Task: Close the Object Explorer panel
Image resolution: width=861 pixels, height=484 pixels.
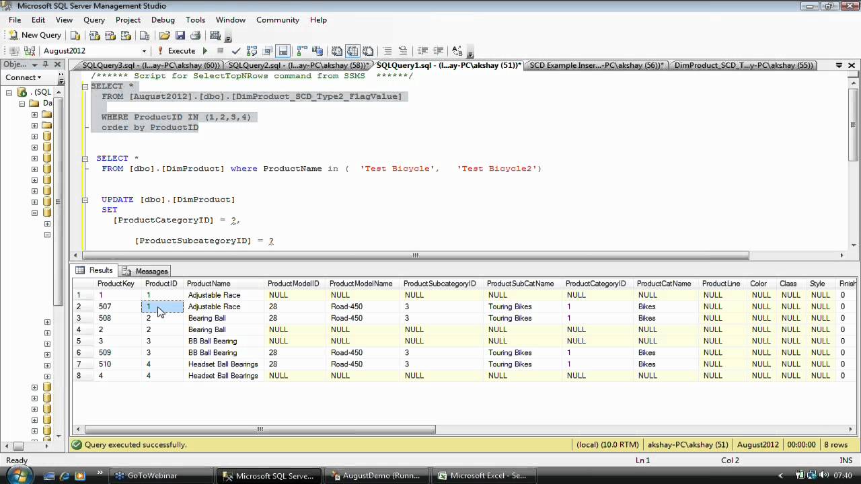Action: coord(58,65)
